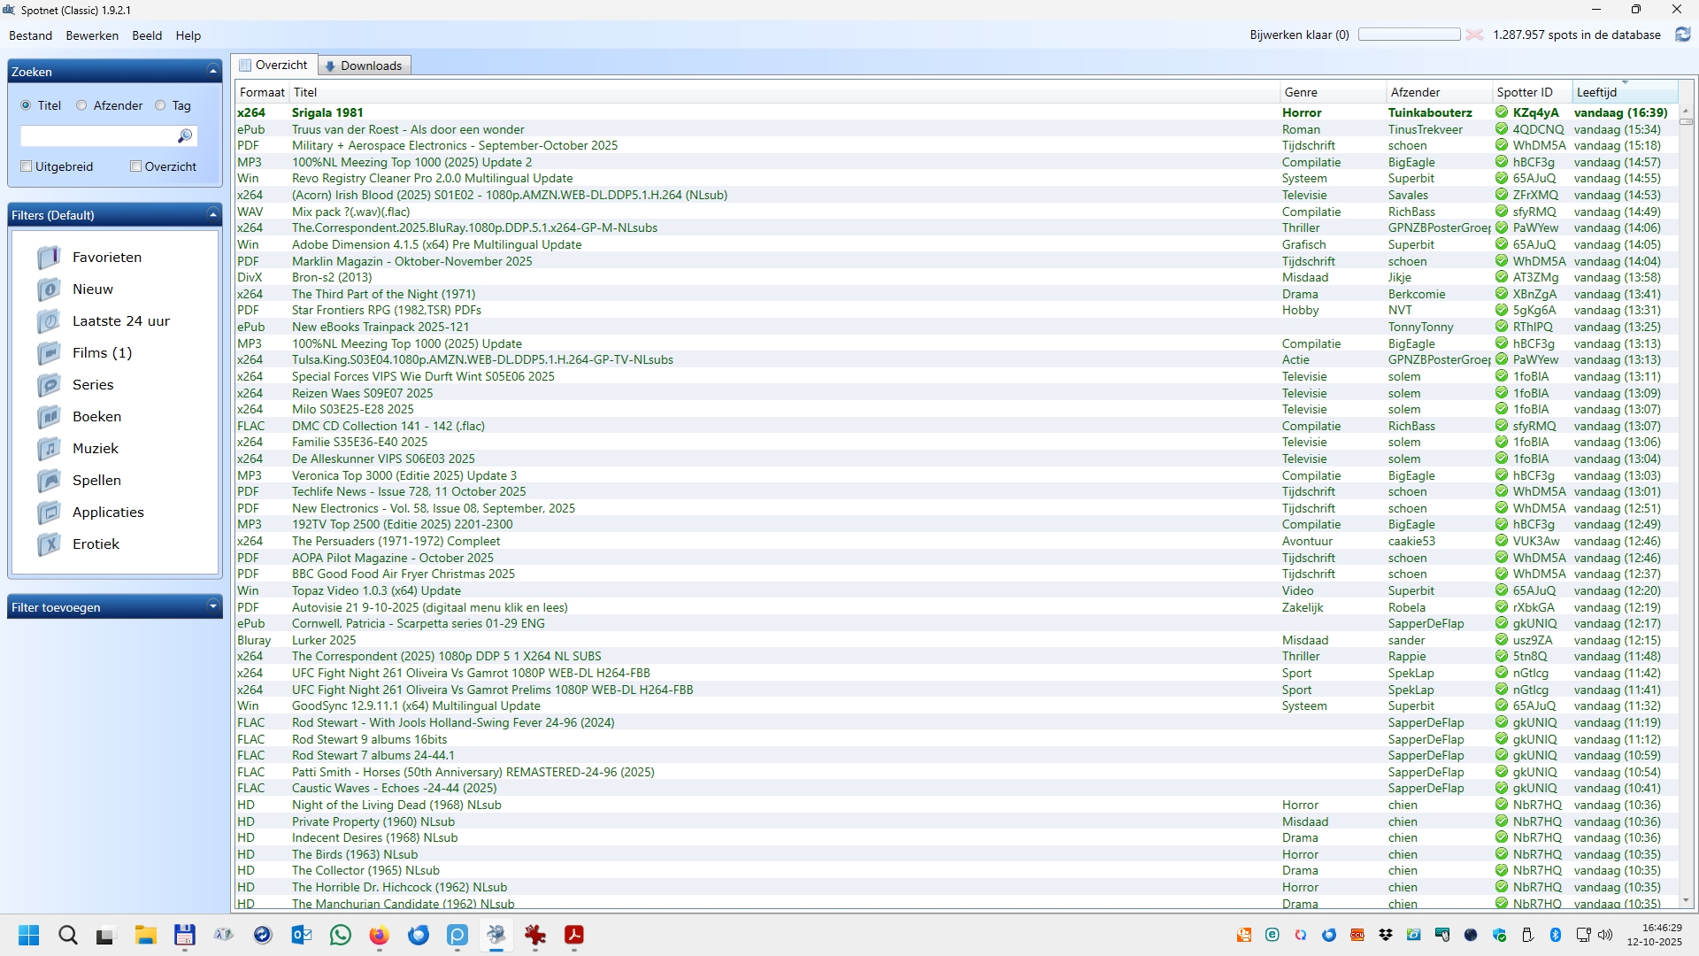Click the search text input field
This screenshot has height=956, width=1699.
(x=97, y=135)
